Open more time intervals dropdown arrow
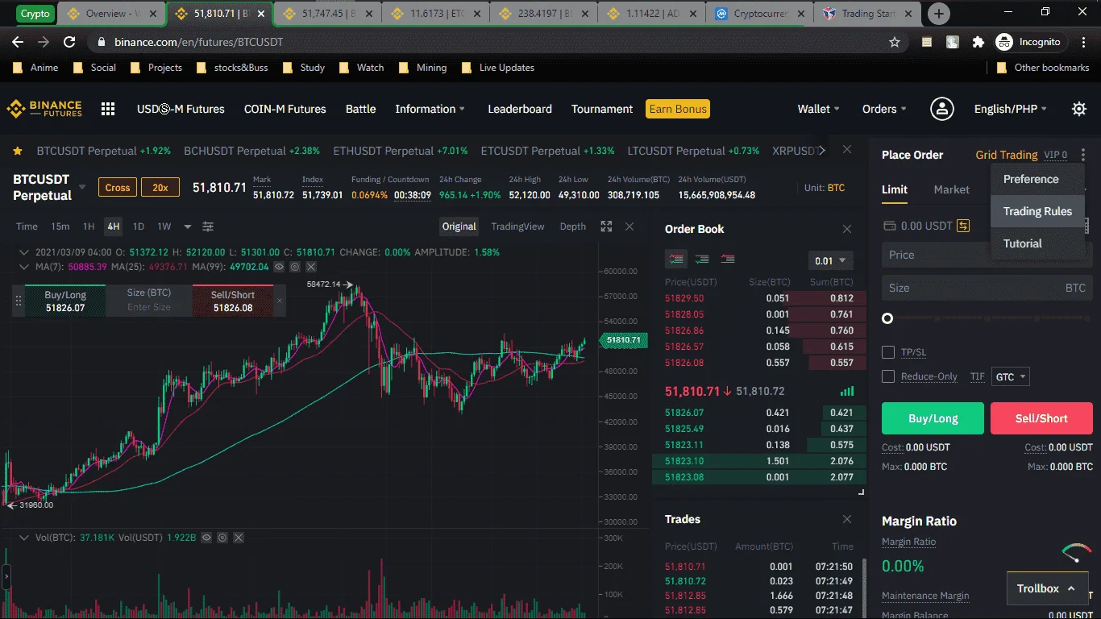Viewport: 1101px width, 619px height. pyautogui.click(x=188, y=226)
